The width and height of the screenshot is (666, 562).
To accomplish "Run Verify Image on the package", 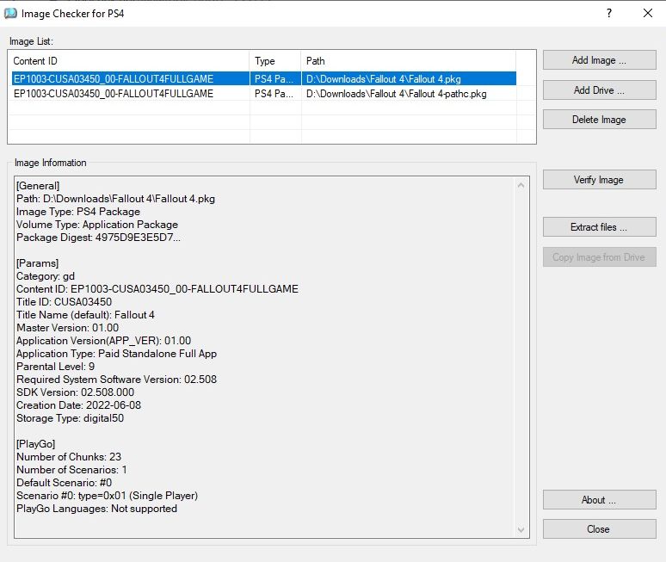I will 600,180.
